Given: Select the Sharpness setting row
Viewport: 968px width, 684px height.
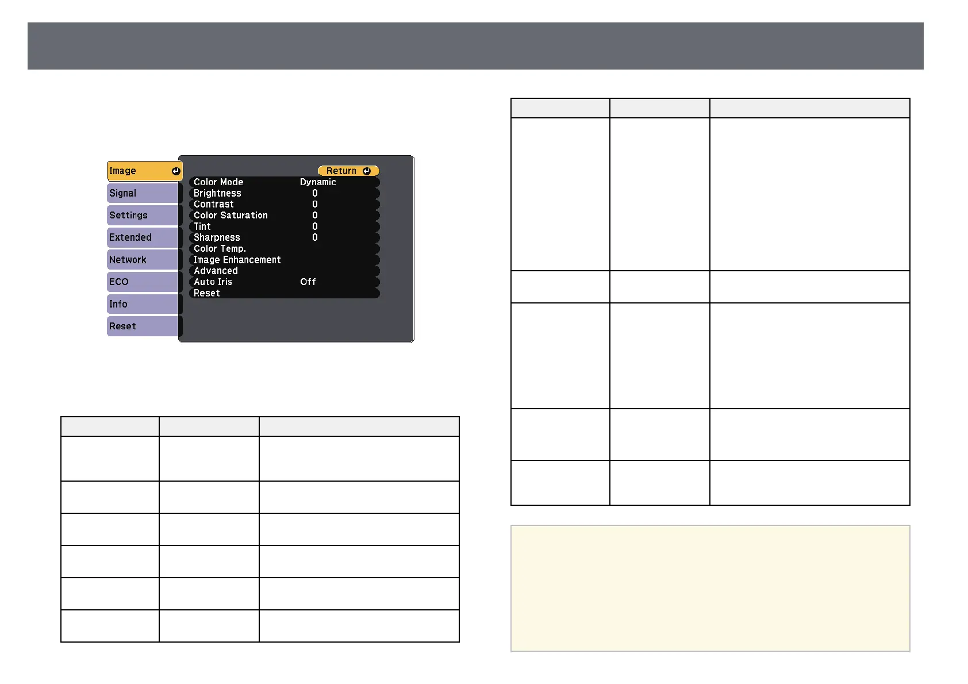Looking at the screenshot, I should click(x=285, y=237).
